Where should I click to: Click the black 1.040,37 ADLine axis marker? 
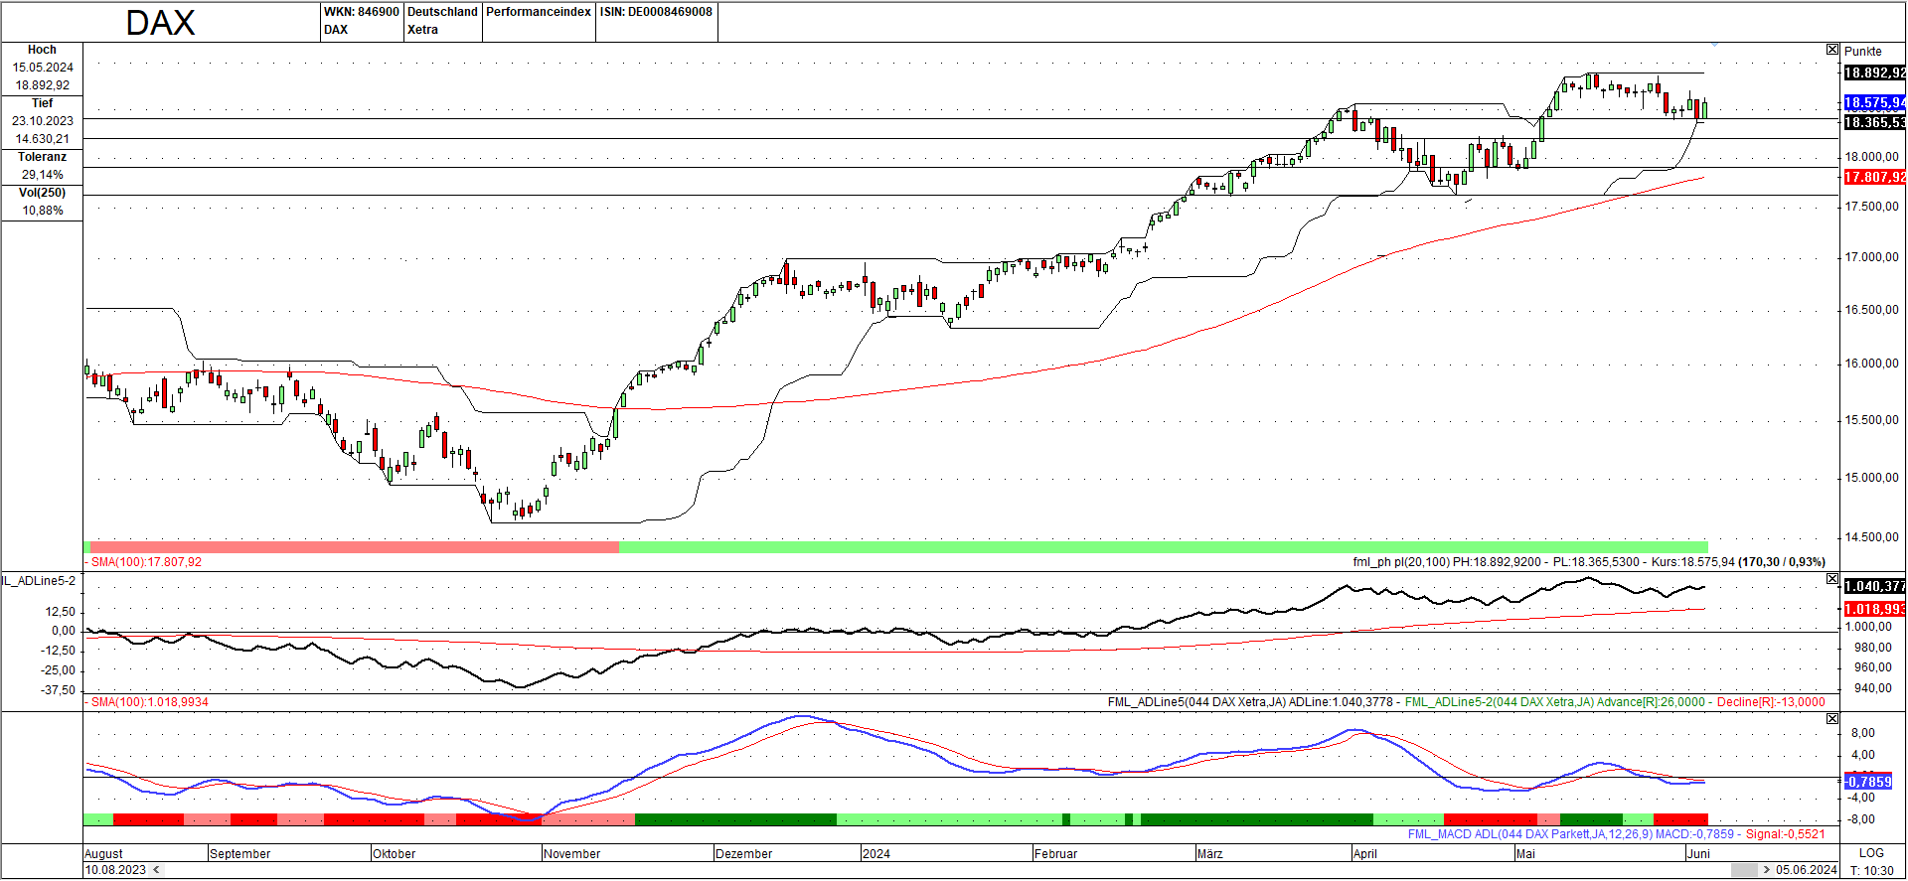tap(1875, 586)
